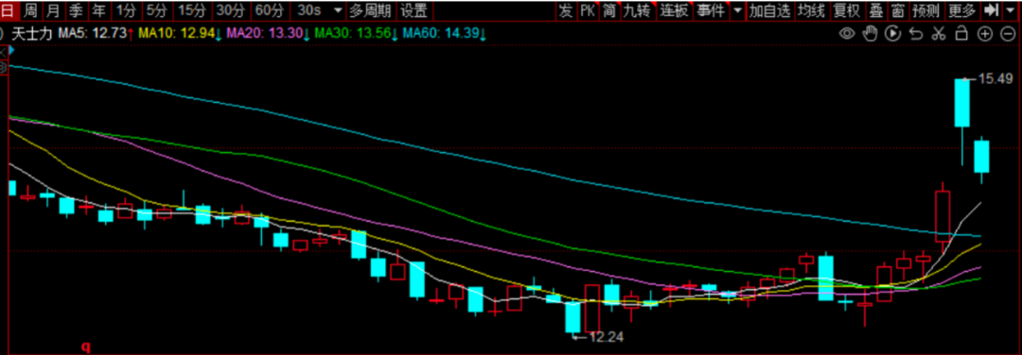Zoom in with the plus circle icon
This screenshot has width=1022, height=355.
click(x=984, y=34)
